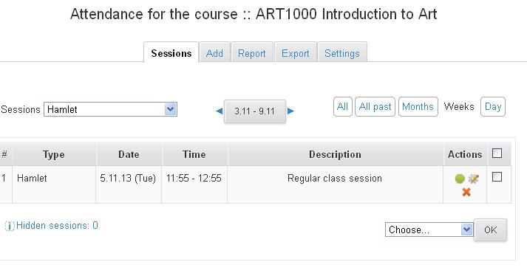
Task: Open the Export tab
Action: point(296,53)
